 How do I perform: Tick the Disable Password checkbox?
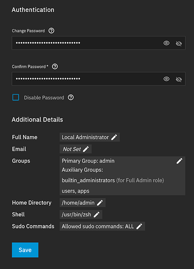(16, 97)
